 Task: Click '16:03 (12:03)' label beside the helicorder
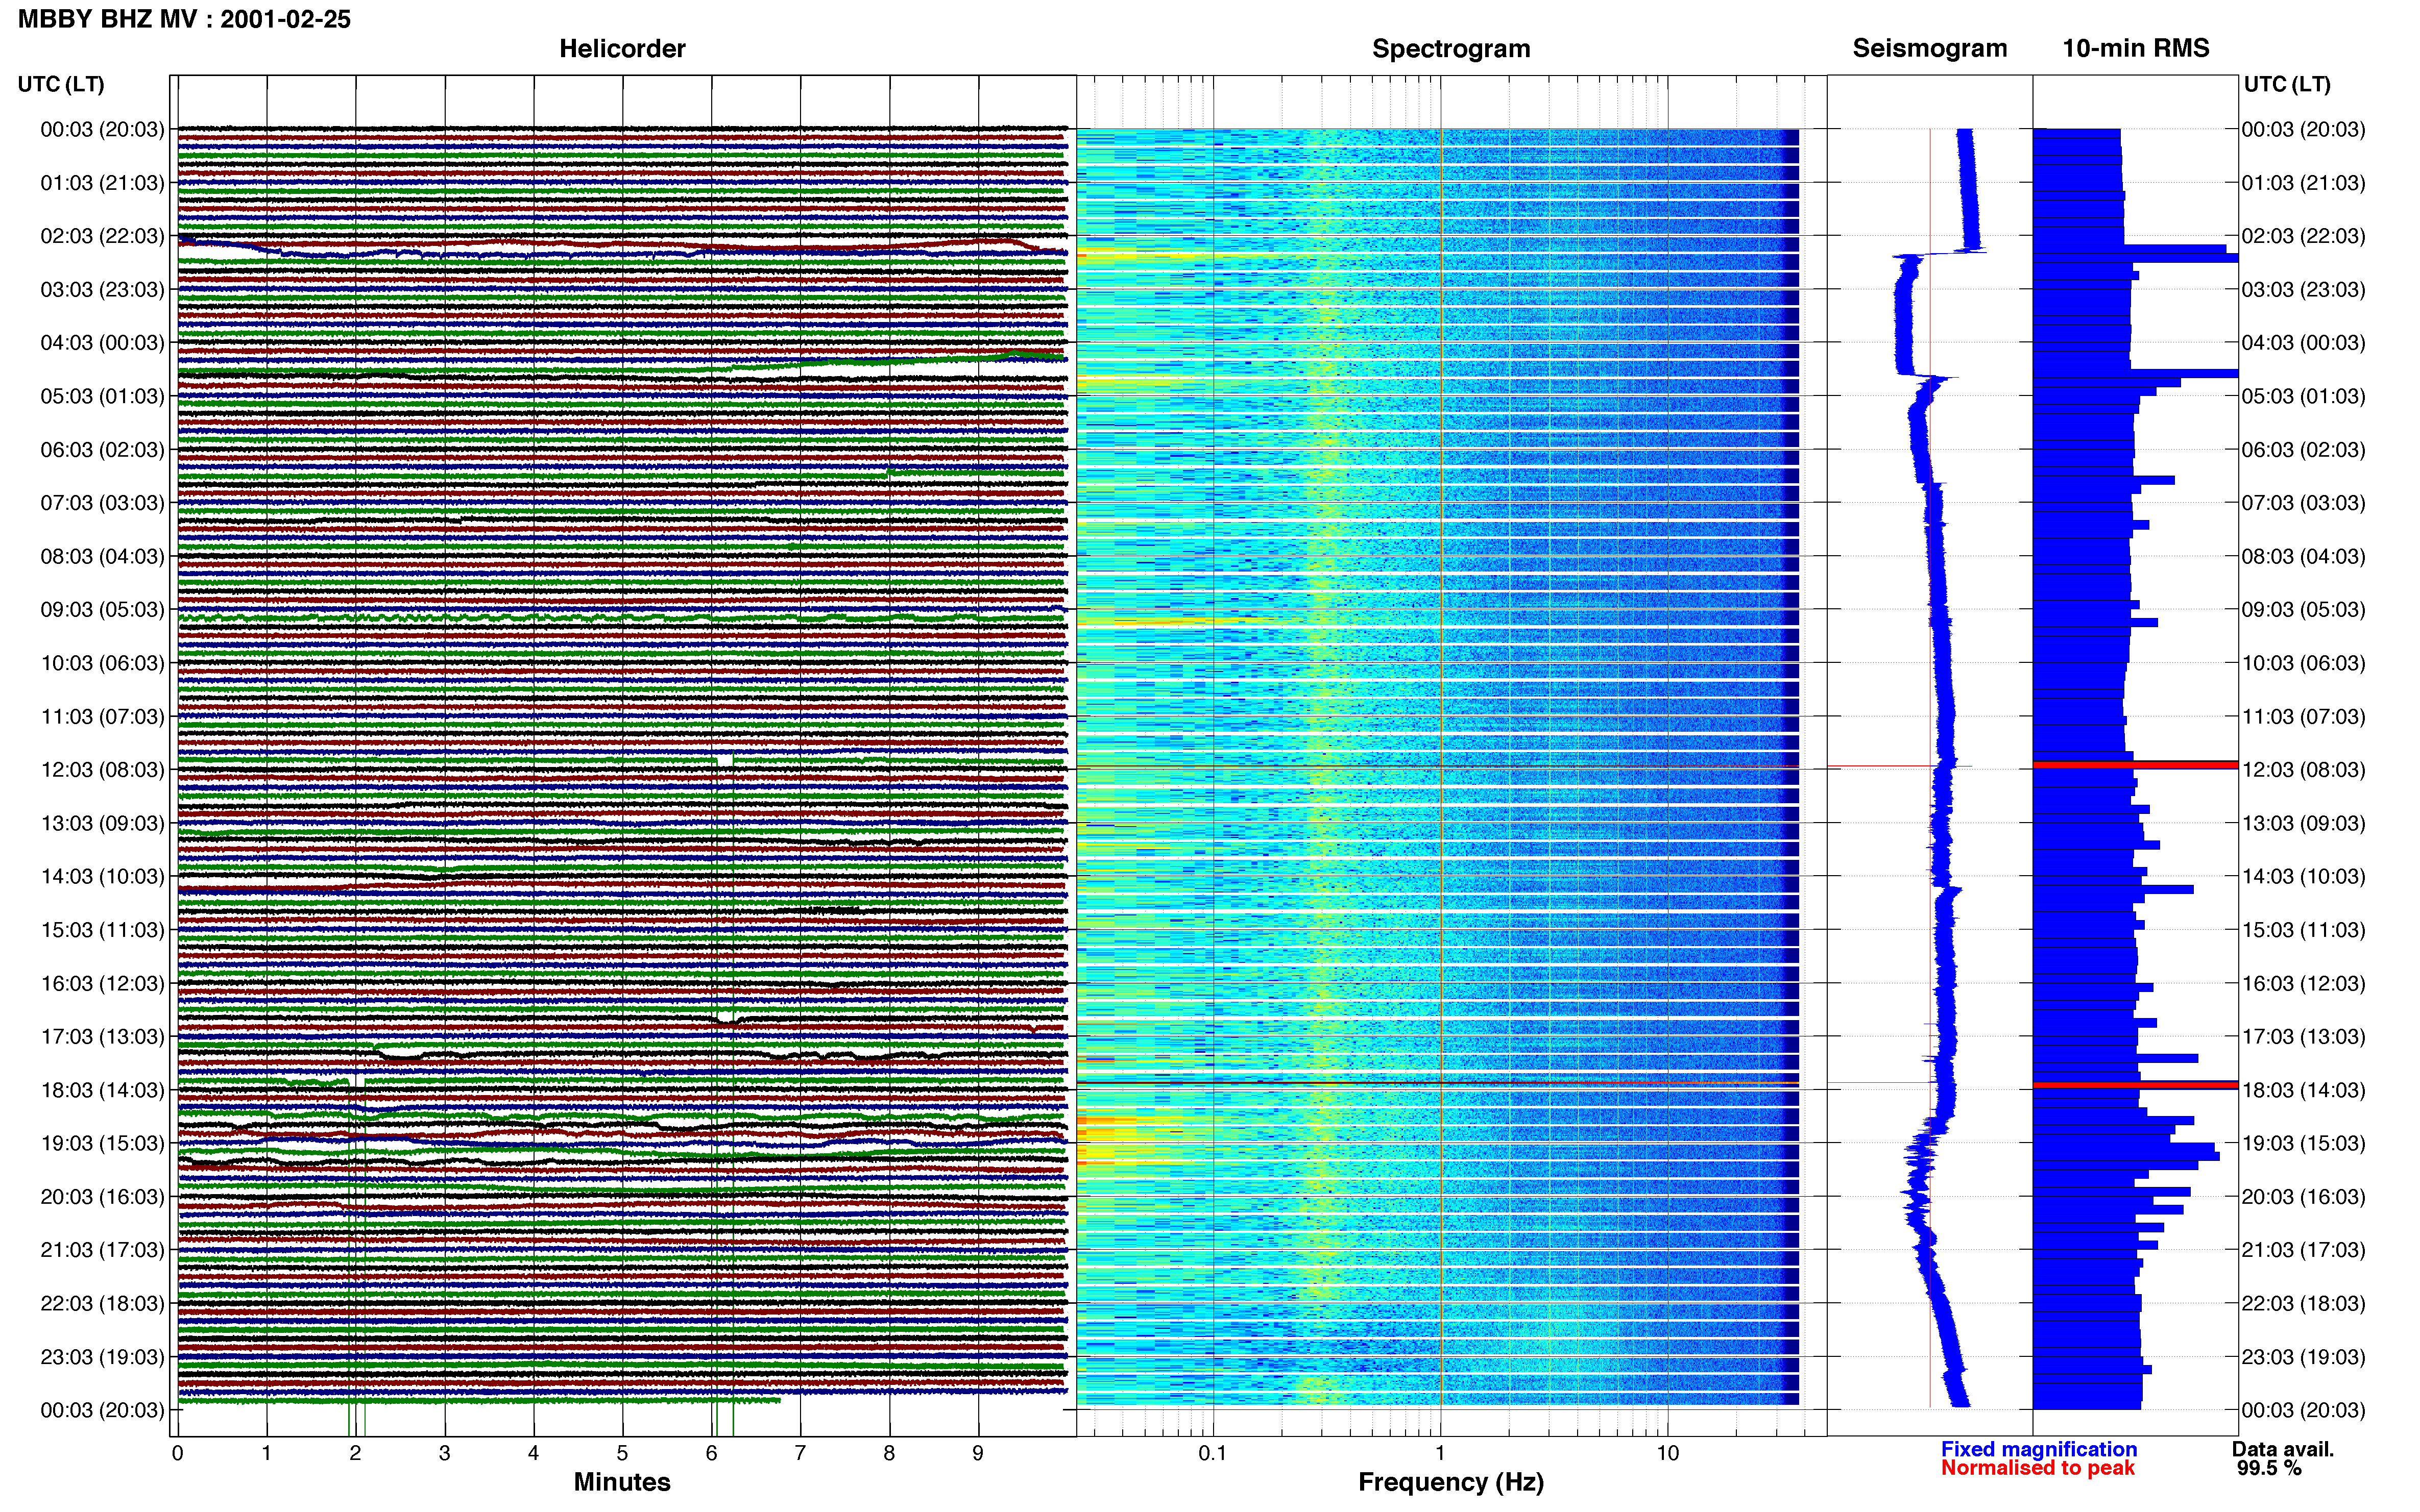point(102,984)
